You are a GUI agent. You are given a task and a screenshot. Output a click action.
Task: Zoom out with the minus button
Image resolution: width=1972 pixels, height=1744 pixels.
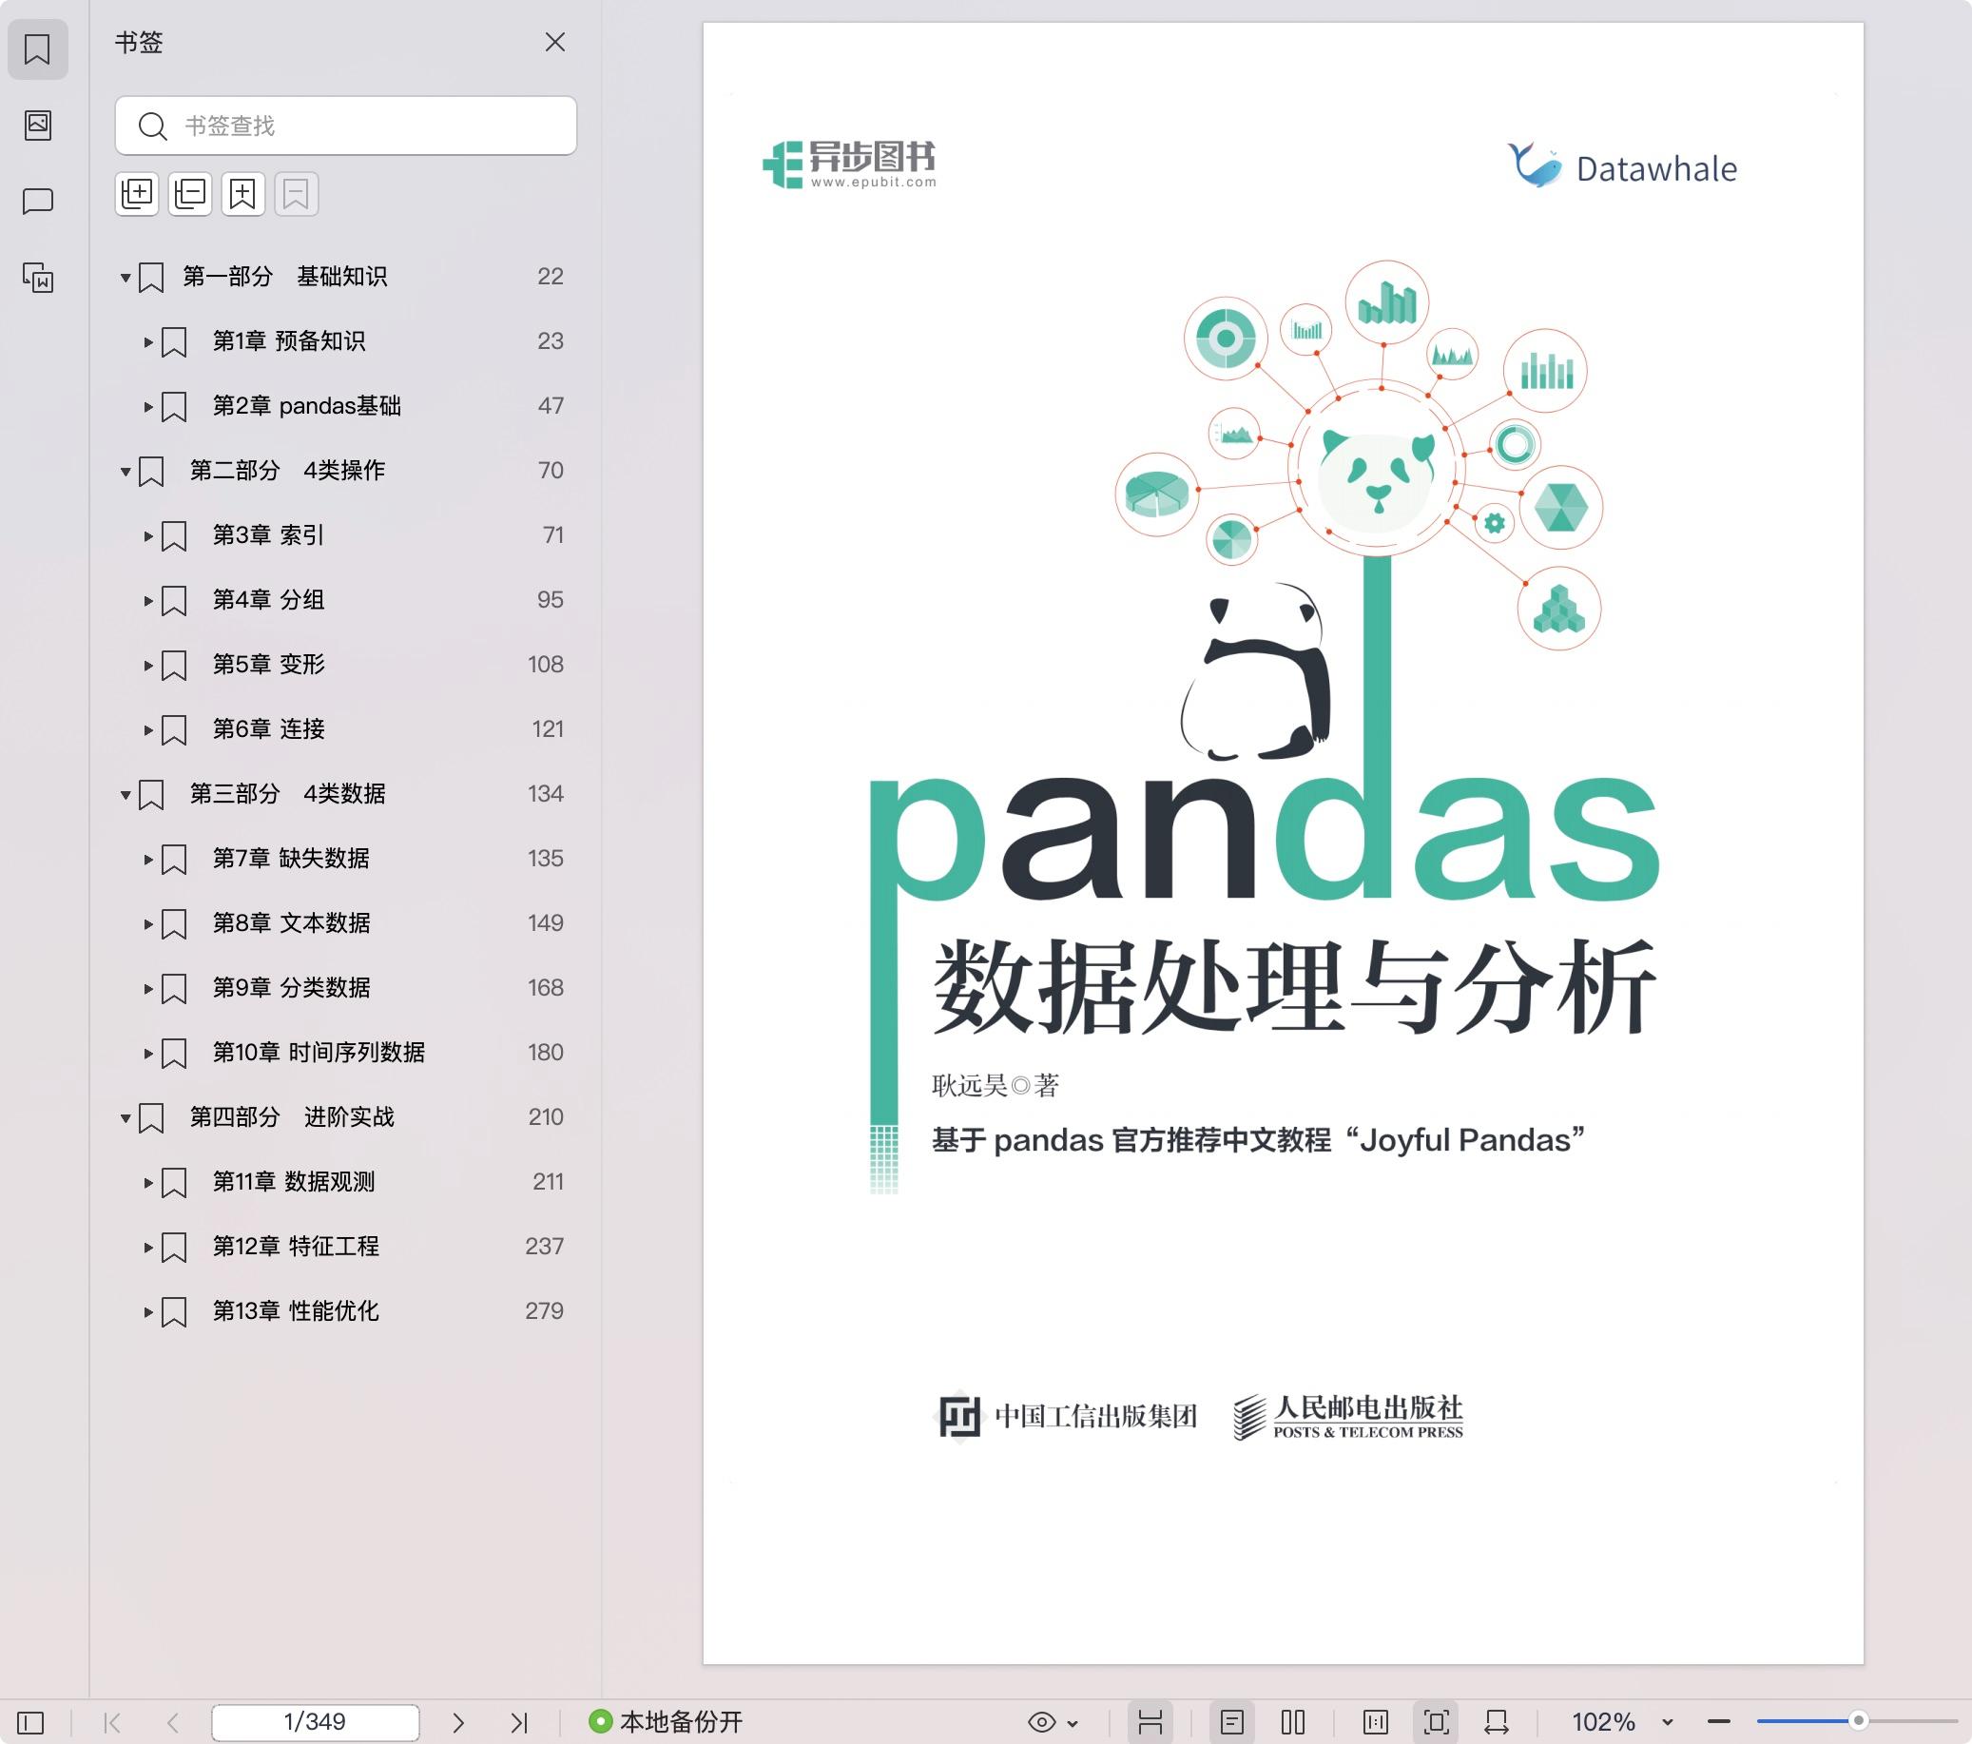(x=1718, y=1722)
